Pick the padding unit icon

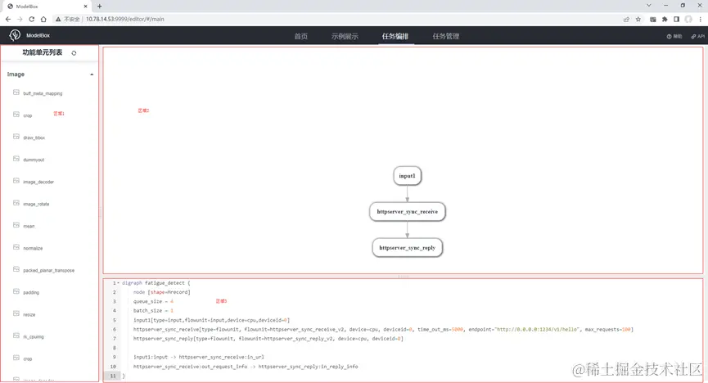(16, 292)
